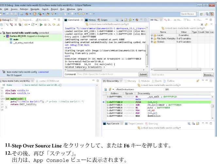Image resolution: width=220 pixels, height=164 pixels.
Task: Click the link icon in Variables toolbar
Action: pyautogui.click(x=206, y=25)
